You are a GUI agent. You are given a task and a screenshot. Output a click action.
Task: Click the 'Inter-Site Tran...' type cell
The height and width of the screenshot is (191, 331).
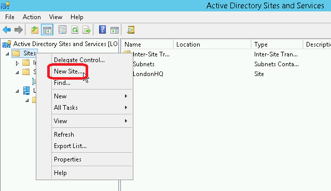pos(276,54)
